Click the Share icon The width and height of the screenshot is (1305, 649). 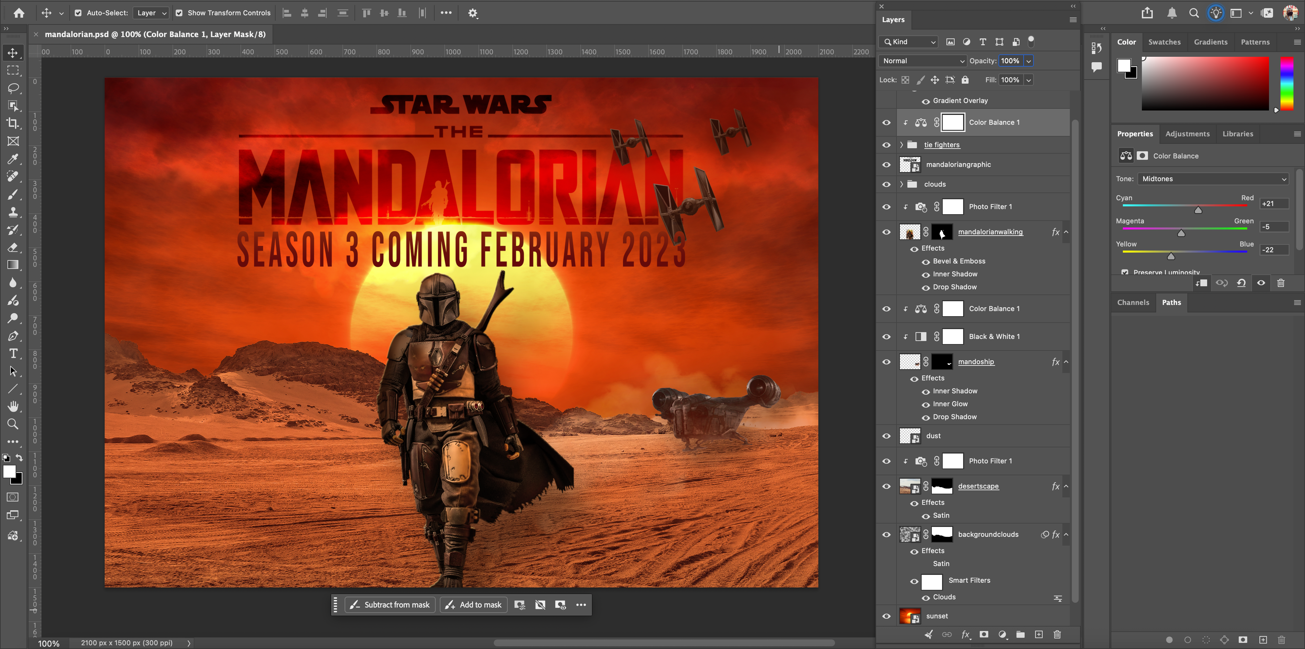click(x=1147, y=13)
